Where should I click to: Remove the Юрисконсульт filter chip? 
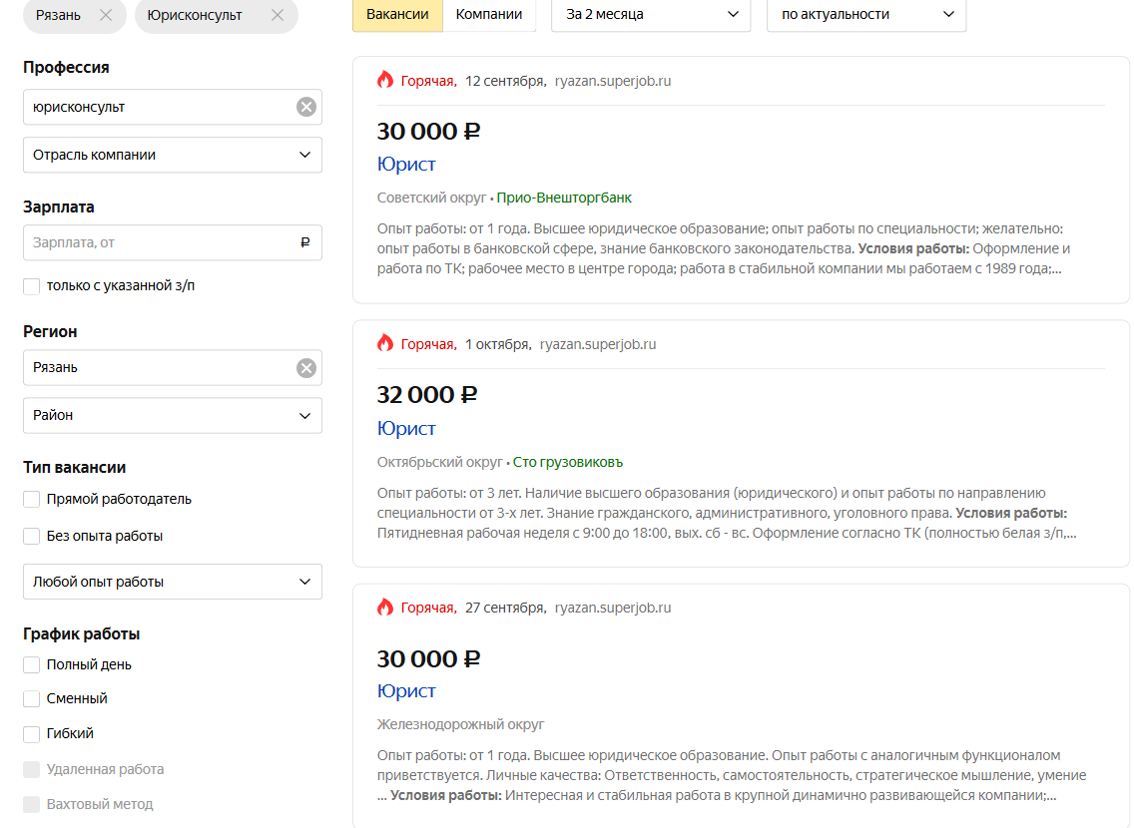coord(278,15)
